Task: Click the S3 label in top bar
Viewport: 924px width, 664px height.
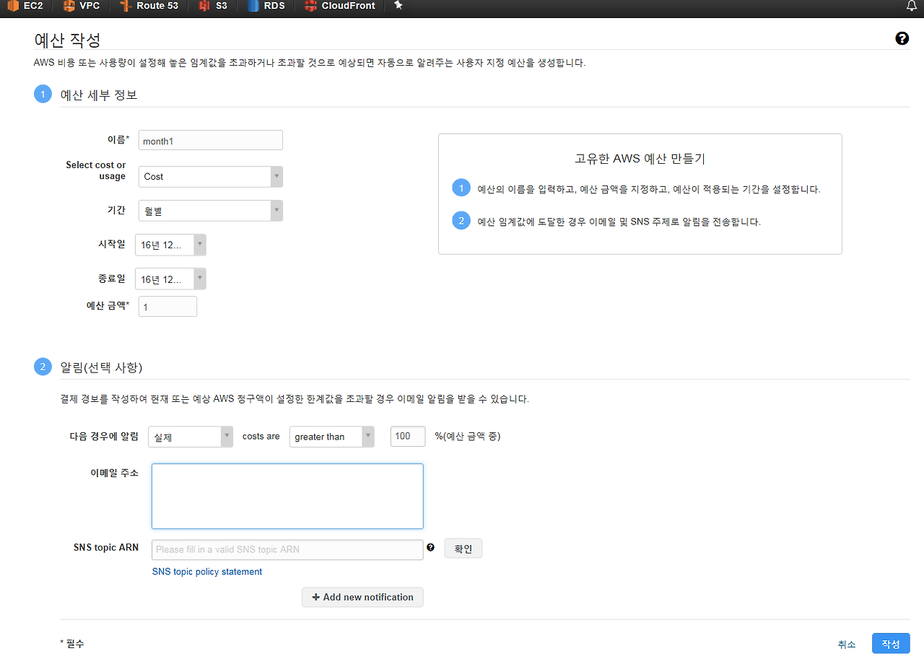Action: [221, 6]
